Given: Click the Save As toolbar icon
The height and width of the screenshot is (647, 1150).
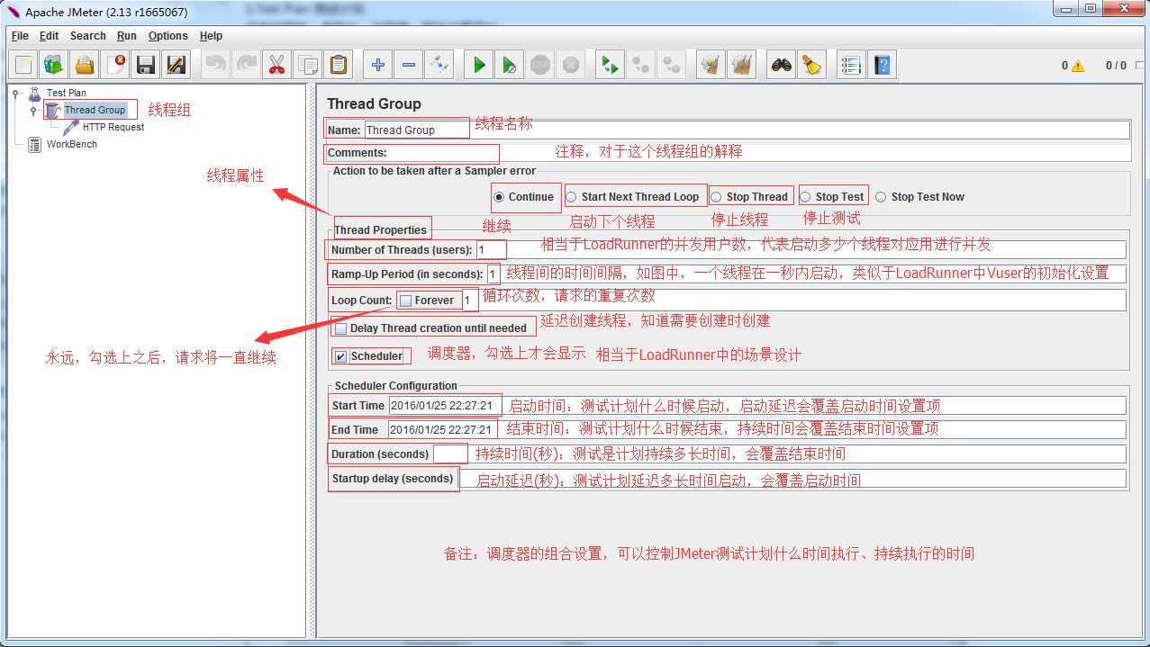Looking at the screenshot, I should click(177, 65).
